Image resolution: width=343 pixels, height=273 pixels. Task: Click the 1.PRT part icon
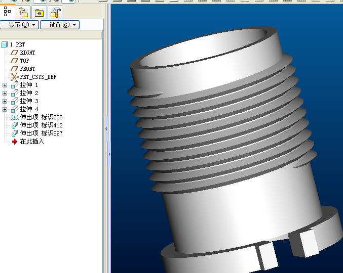(x=5, y=44)
